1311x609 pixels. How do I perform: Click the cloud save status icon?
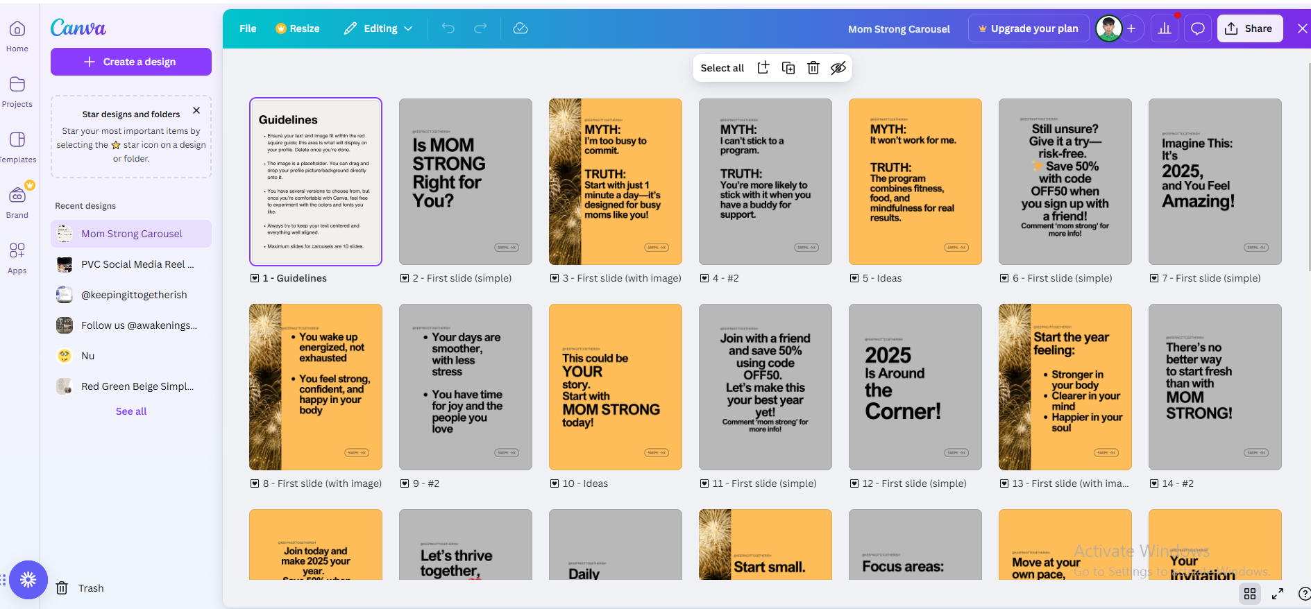(521, 28)
